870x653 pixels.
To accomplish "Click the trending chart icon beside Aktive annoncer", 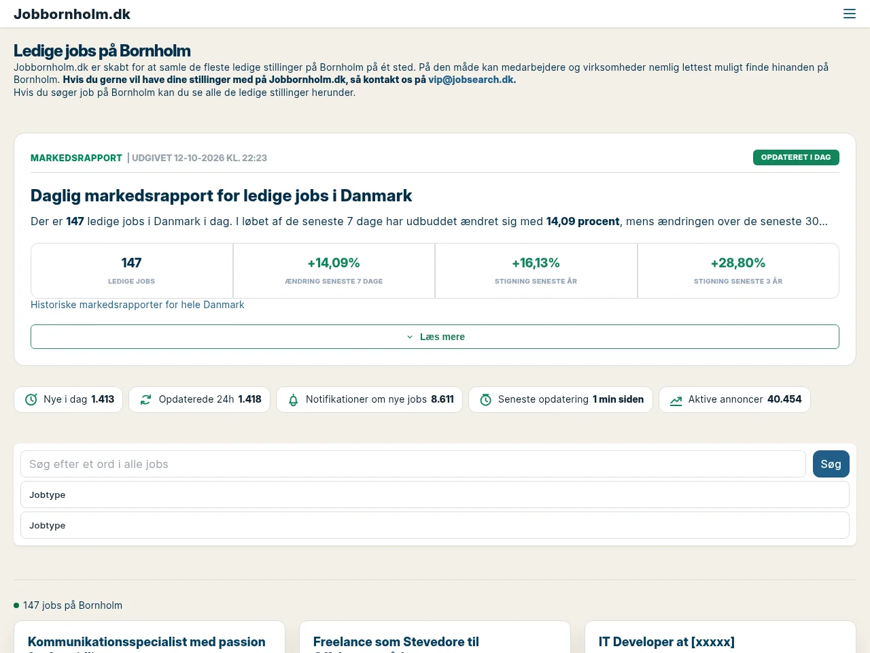I will point(676,400).
